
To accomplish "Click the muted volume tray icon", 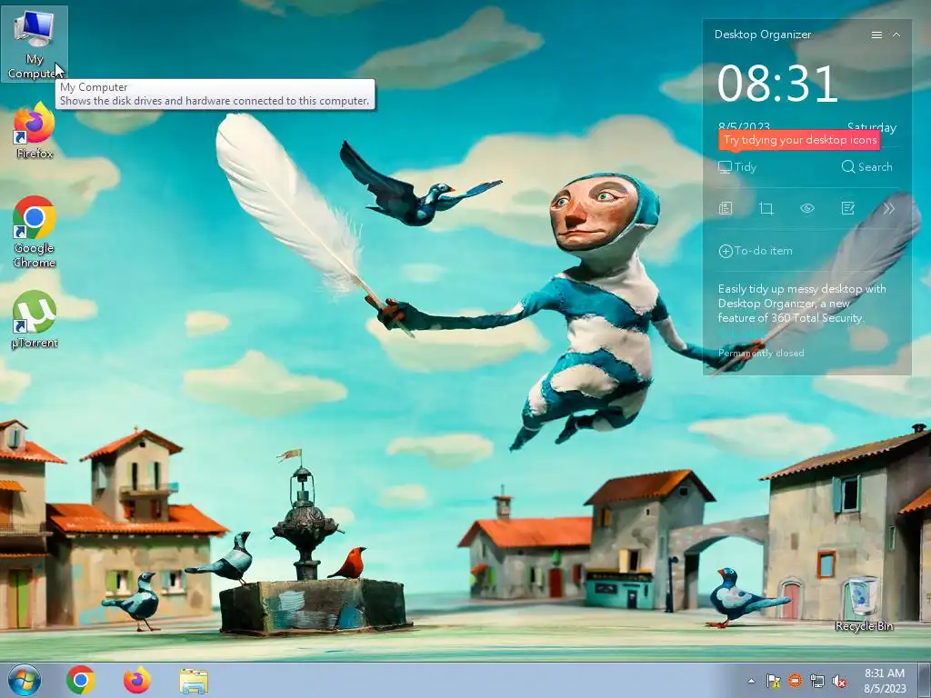I will pyautogui.click(x=839, y=681).
